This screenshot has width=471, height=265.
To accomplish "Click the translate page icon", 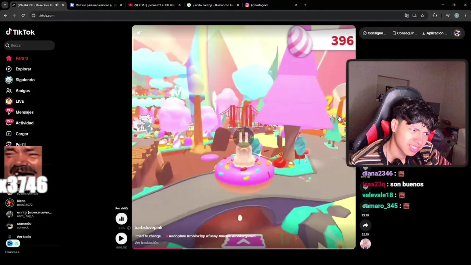I will pos(407,15).
